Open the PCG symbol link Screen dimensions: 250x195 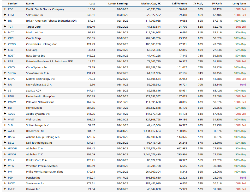pos(11,9)
